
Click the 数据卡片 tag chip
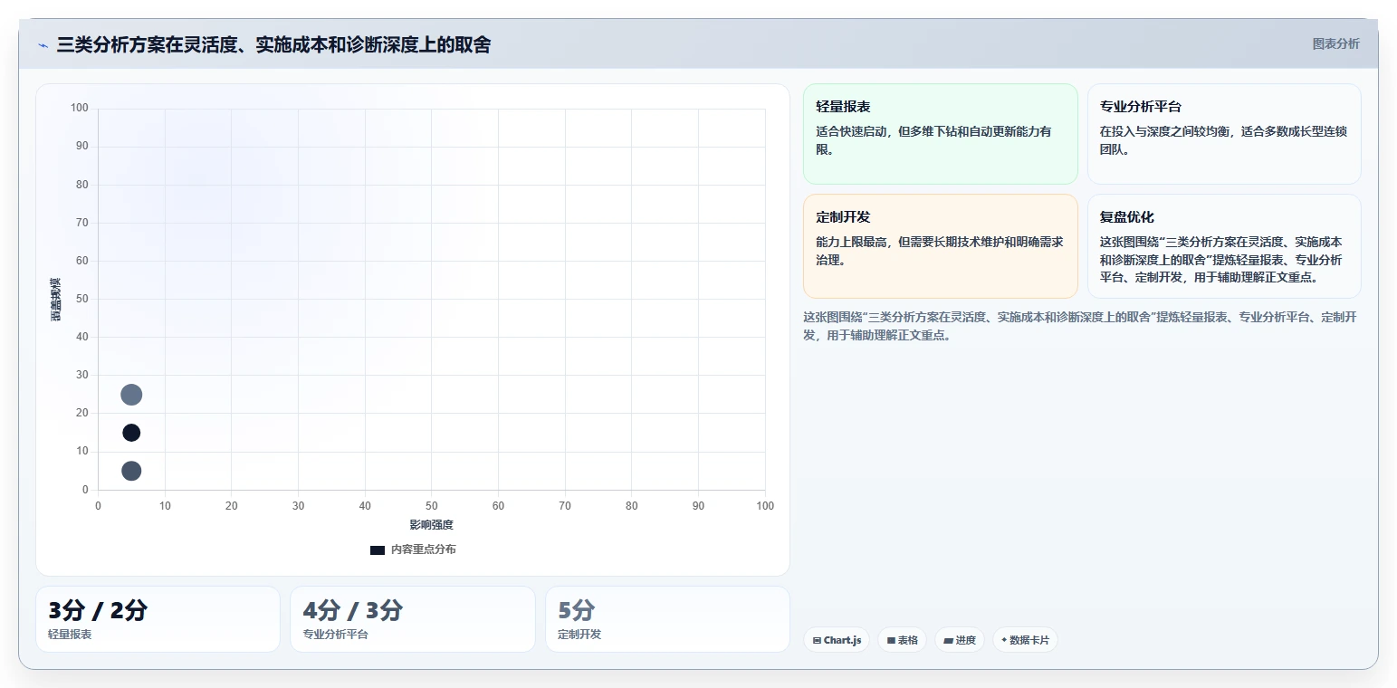pos(1025,640)
